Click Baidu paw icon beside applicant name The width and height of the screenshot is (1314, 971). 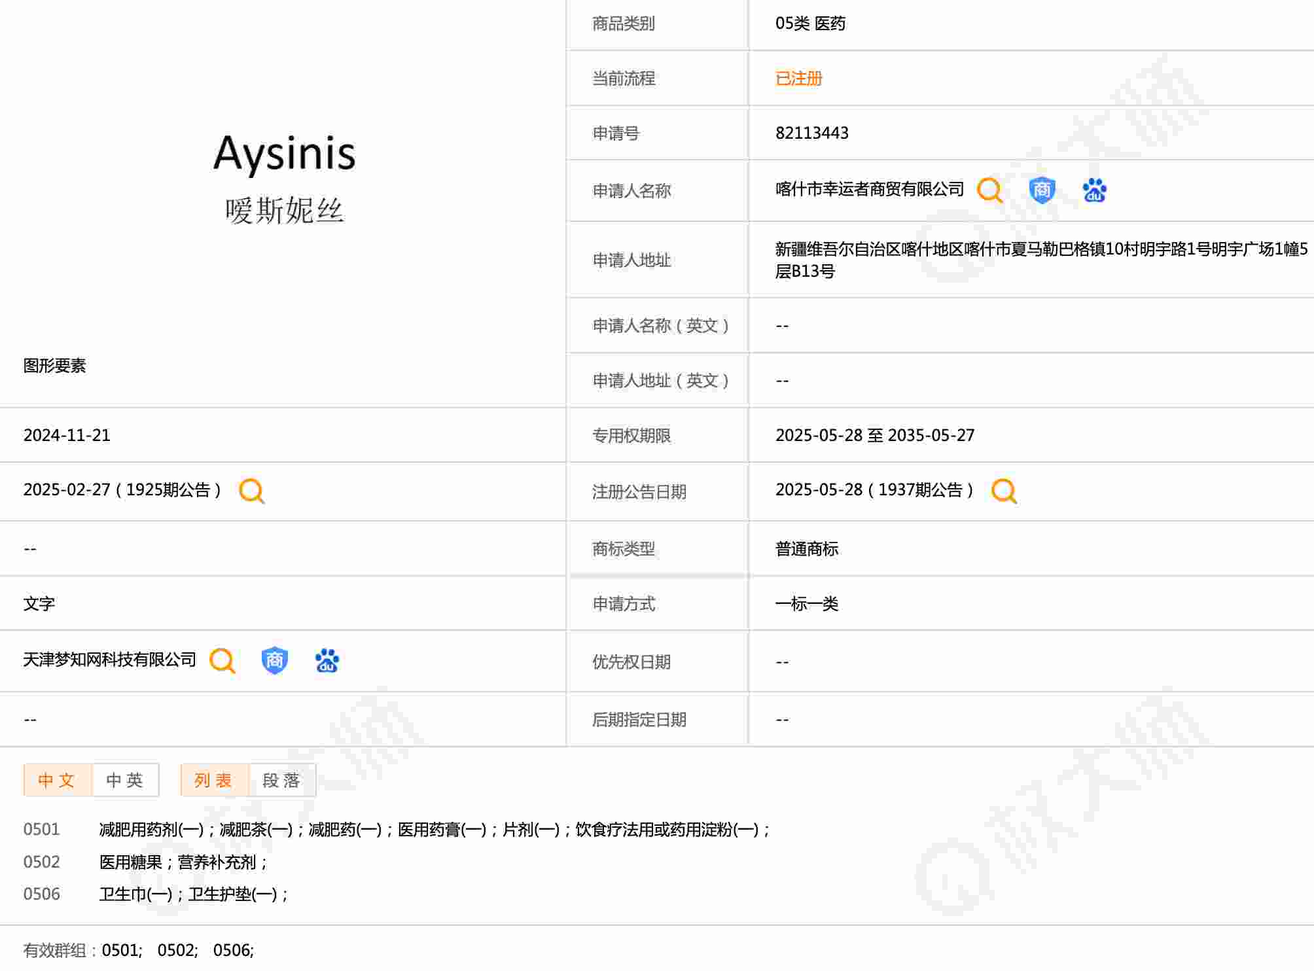(x=1094, y=190)
